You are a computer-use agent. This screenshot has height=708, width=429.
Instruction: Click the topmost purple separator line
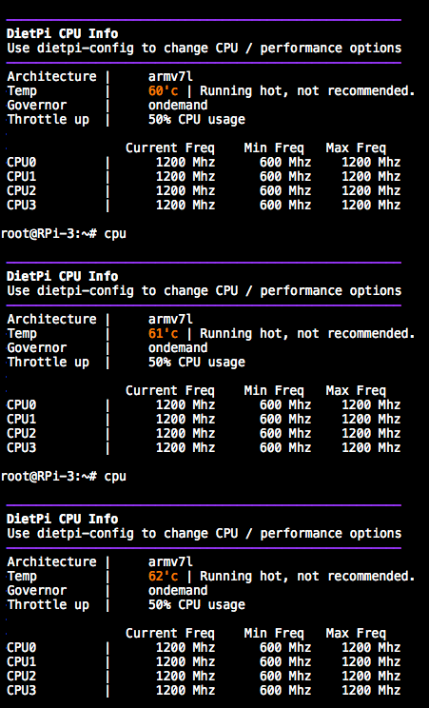[x=204, y=20]
